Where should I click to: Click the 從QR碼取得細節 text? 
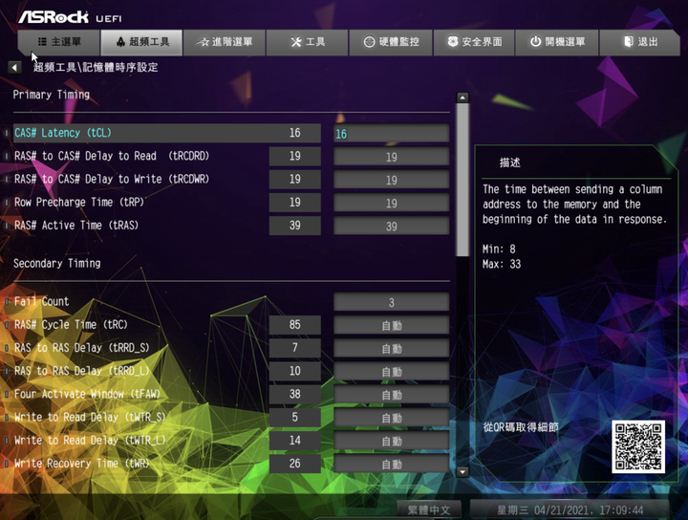tap(521, 427)
